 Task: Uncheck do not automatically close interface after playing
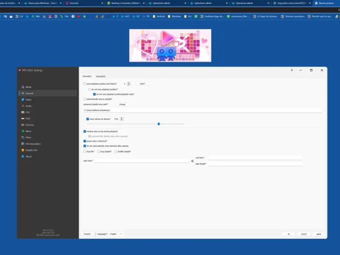85,146
